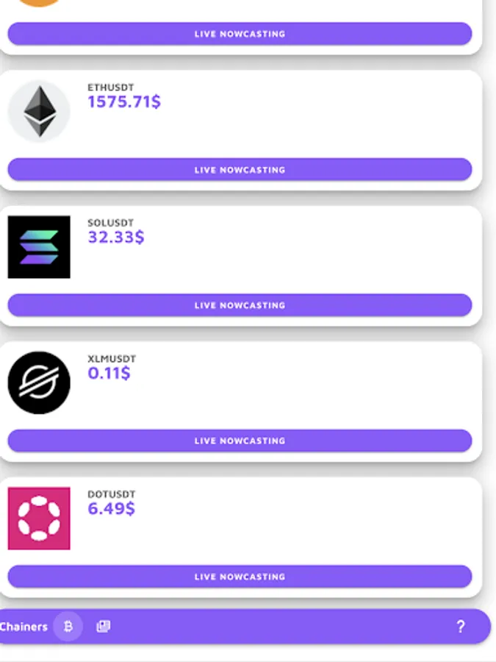Click the Chainers label in bottom bar
The width and height of the screenshot is (496, 662).
24,627
